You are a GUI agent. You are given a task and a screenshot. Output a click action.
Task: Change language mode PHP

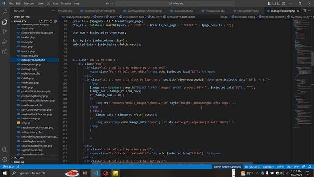coord(296,167)
